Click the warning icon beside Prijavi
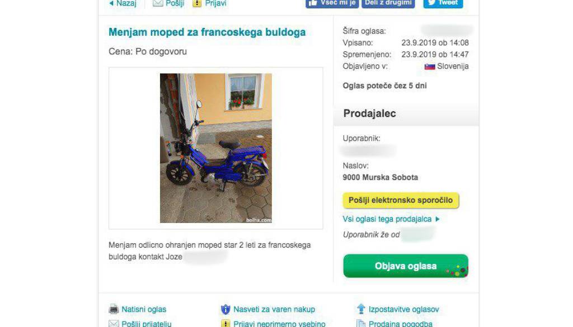The width and height of the screenshot is (573, 327). (197, 3)
